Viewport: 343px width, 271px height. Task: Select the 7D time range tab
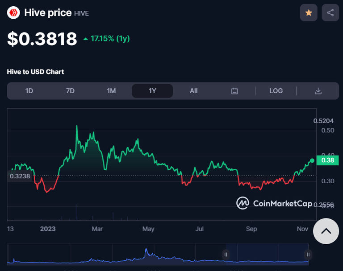point(70,91)
